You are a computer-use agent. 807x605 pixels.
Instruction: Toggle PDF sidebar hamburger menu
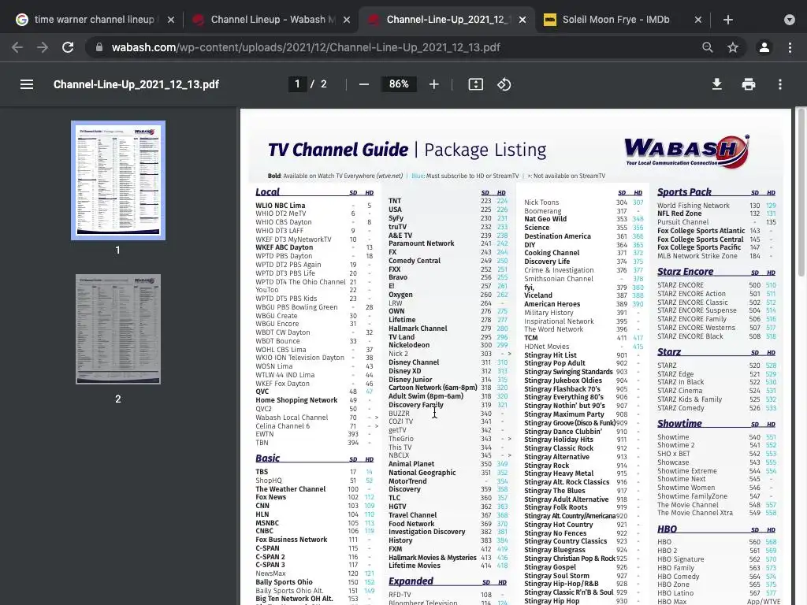coord(27,84)
